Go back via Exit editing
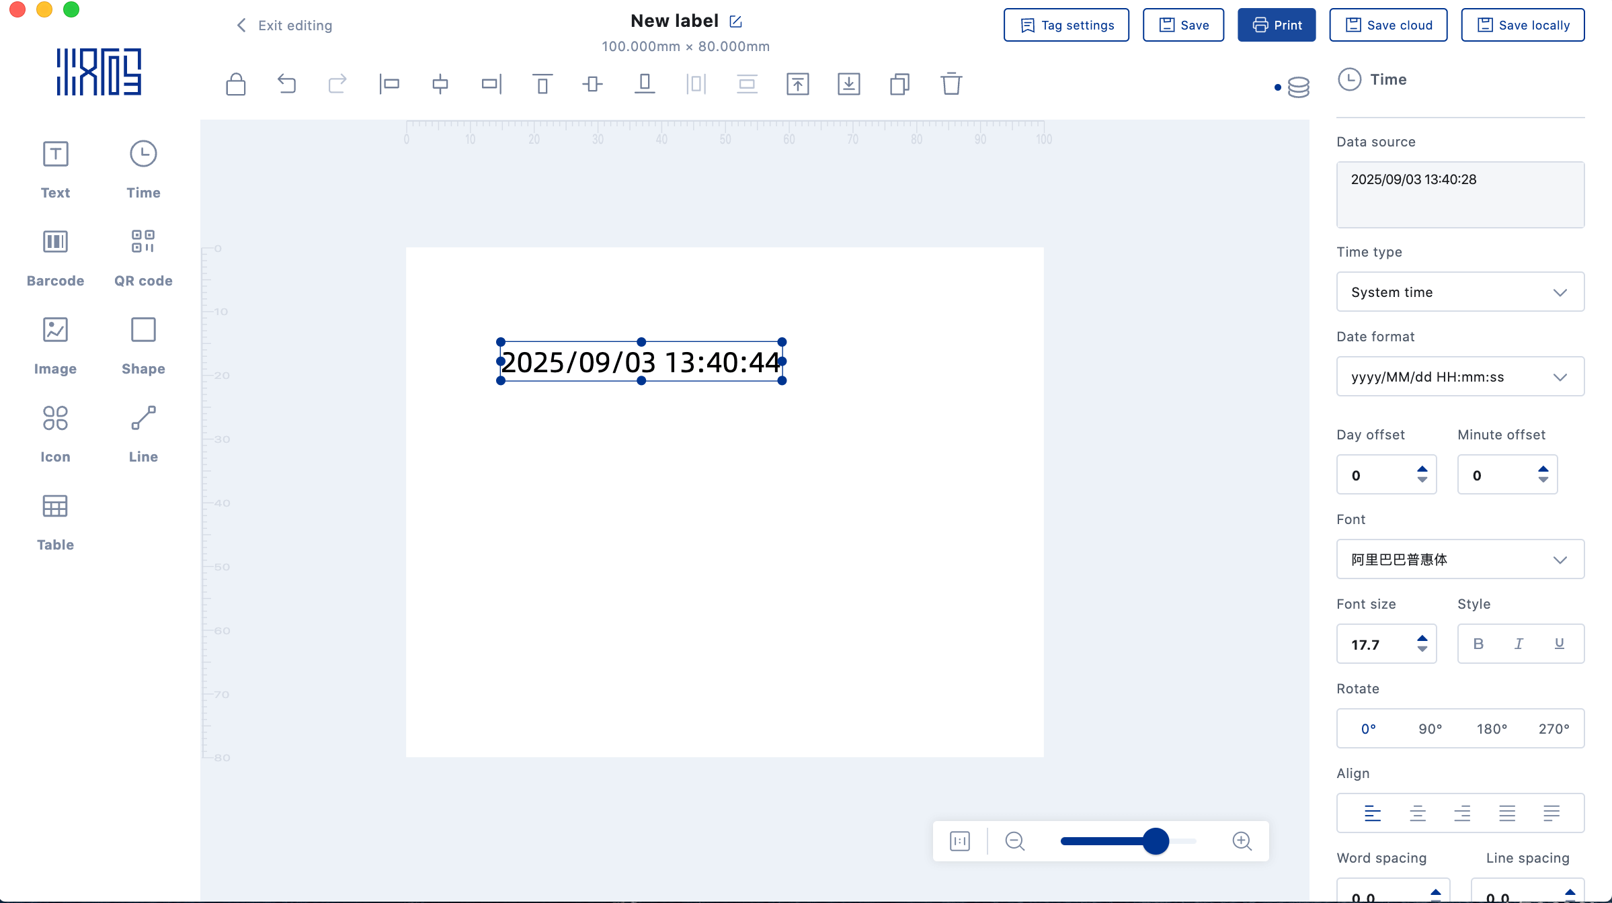 click(x=284, y=25)
